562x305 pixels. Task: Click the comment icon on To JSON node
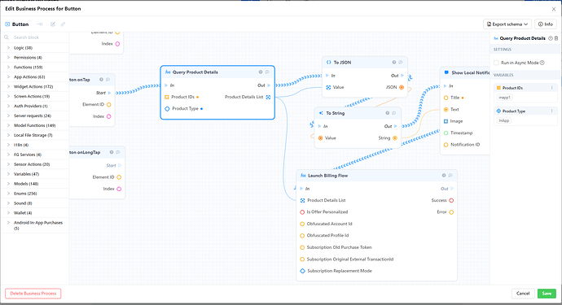(x=401, y=63)
